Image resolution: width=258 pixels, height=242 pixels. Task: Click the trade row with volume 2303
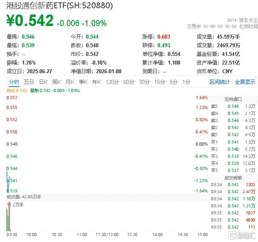click(233, 185)
